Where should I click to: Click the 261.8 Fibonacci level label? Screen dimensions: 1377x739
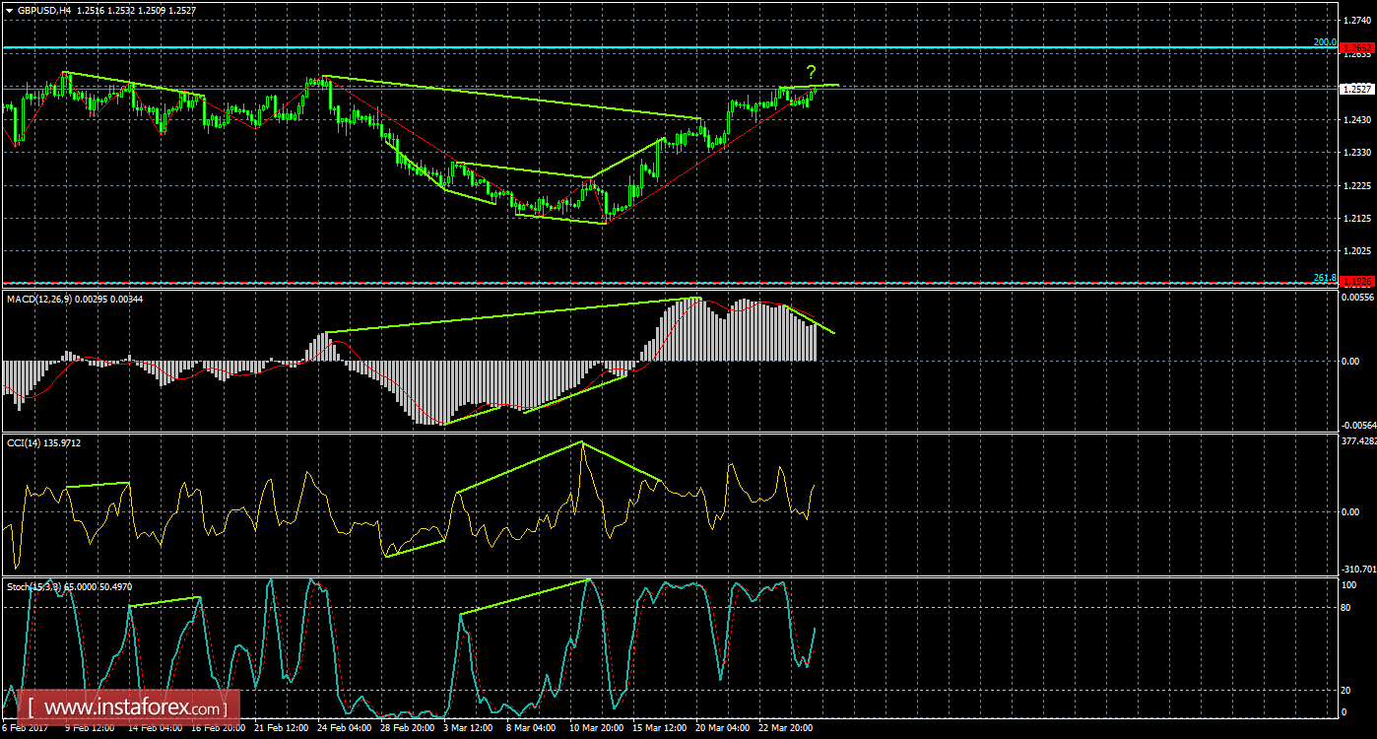coord(1325,278)
